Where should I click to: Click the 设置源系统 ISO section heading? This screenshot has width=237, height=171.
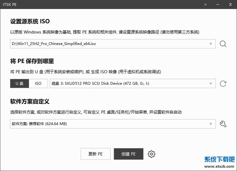(30, 21)
